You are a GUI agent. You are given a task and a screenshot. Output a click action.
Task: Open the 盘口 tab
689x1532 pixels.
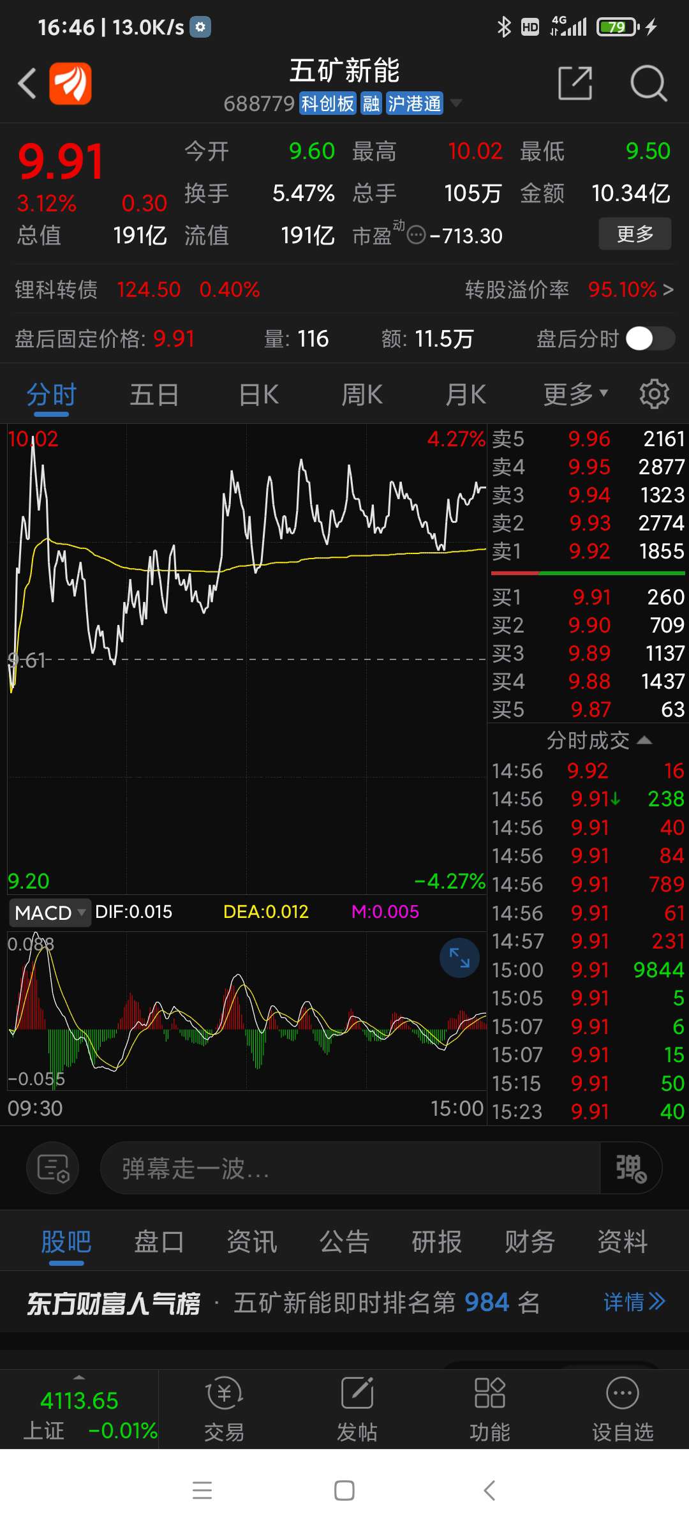tap(159, 1242)
